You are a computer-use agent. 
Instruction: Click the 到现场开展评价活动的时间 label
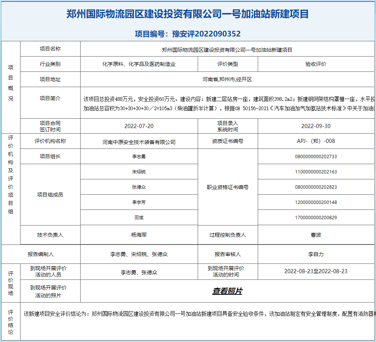point(226,271)
